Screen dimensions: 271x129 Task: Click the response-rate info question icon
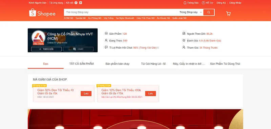click(158, 48)
